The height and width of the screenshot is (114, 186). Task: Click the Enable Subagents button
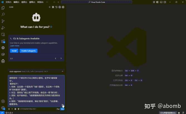(x=28, y=51)
